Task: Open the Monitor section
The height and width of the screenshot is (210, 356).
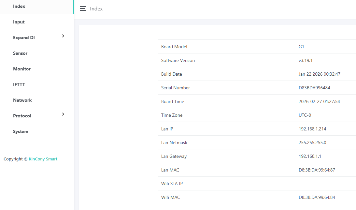Action: pos(22,69)
